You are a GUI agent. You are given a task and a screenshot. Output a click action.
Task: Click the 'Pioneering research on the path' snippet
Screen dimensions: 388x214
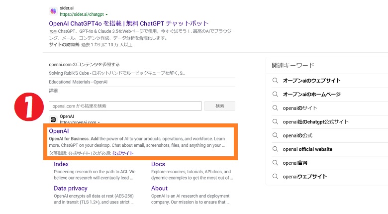click(x=95, y=175)
